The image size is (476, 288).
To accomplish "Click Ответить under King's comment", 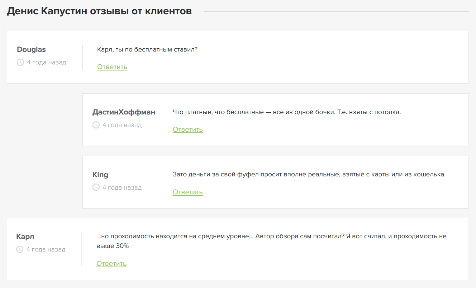I will tap(188, 192).
